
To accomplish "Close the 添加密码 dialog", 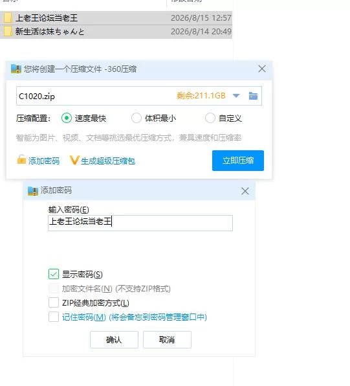I will click(x=245, y=191).
